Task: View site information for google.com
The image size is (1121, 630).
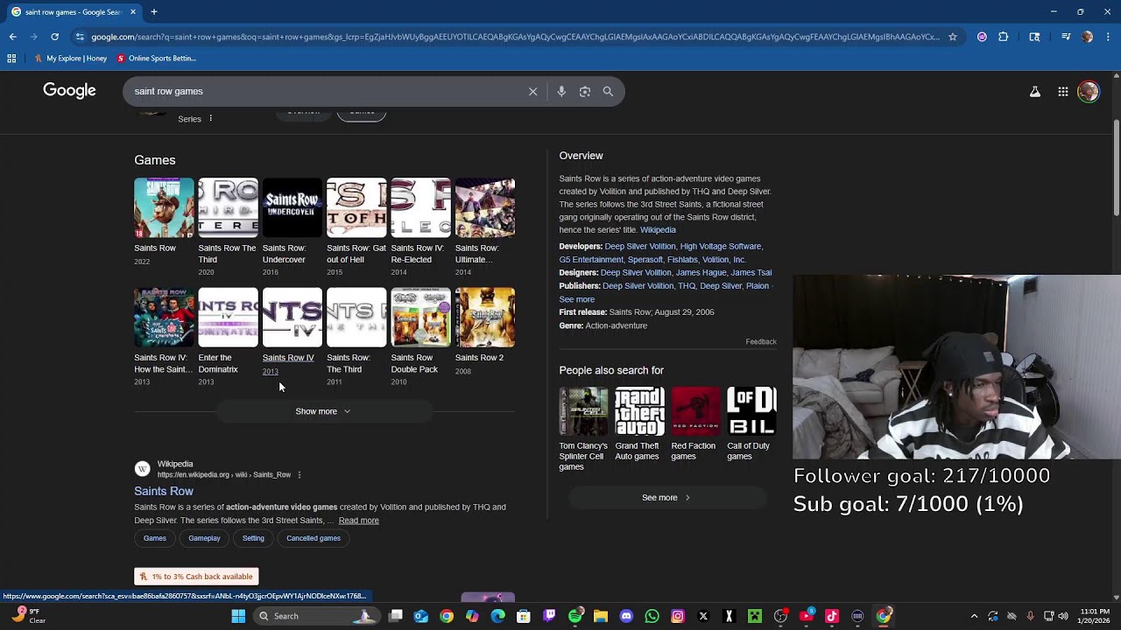Action: tap(80, 37)
